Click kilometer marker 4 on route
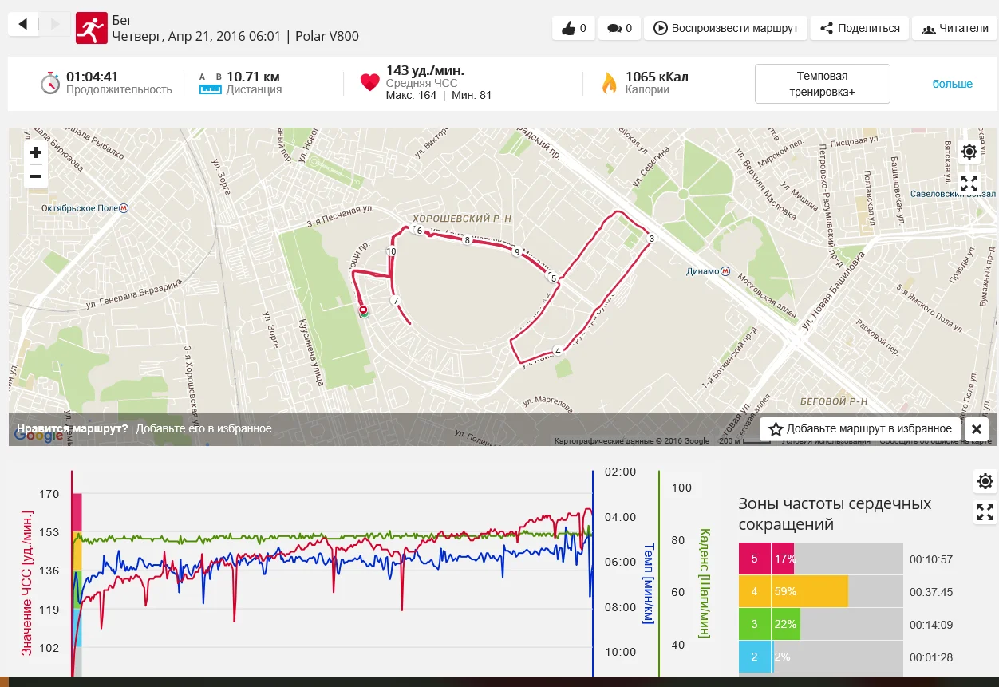The image size is (999, 687). click(x=558, y=351)
